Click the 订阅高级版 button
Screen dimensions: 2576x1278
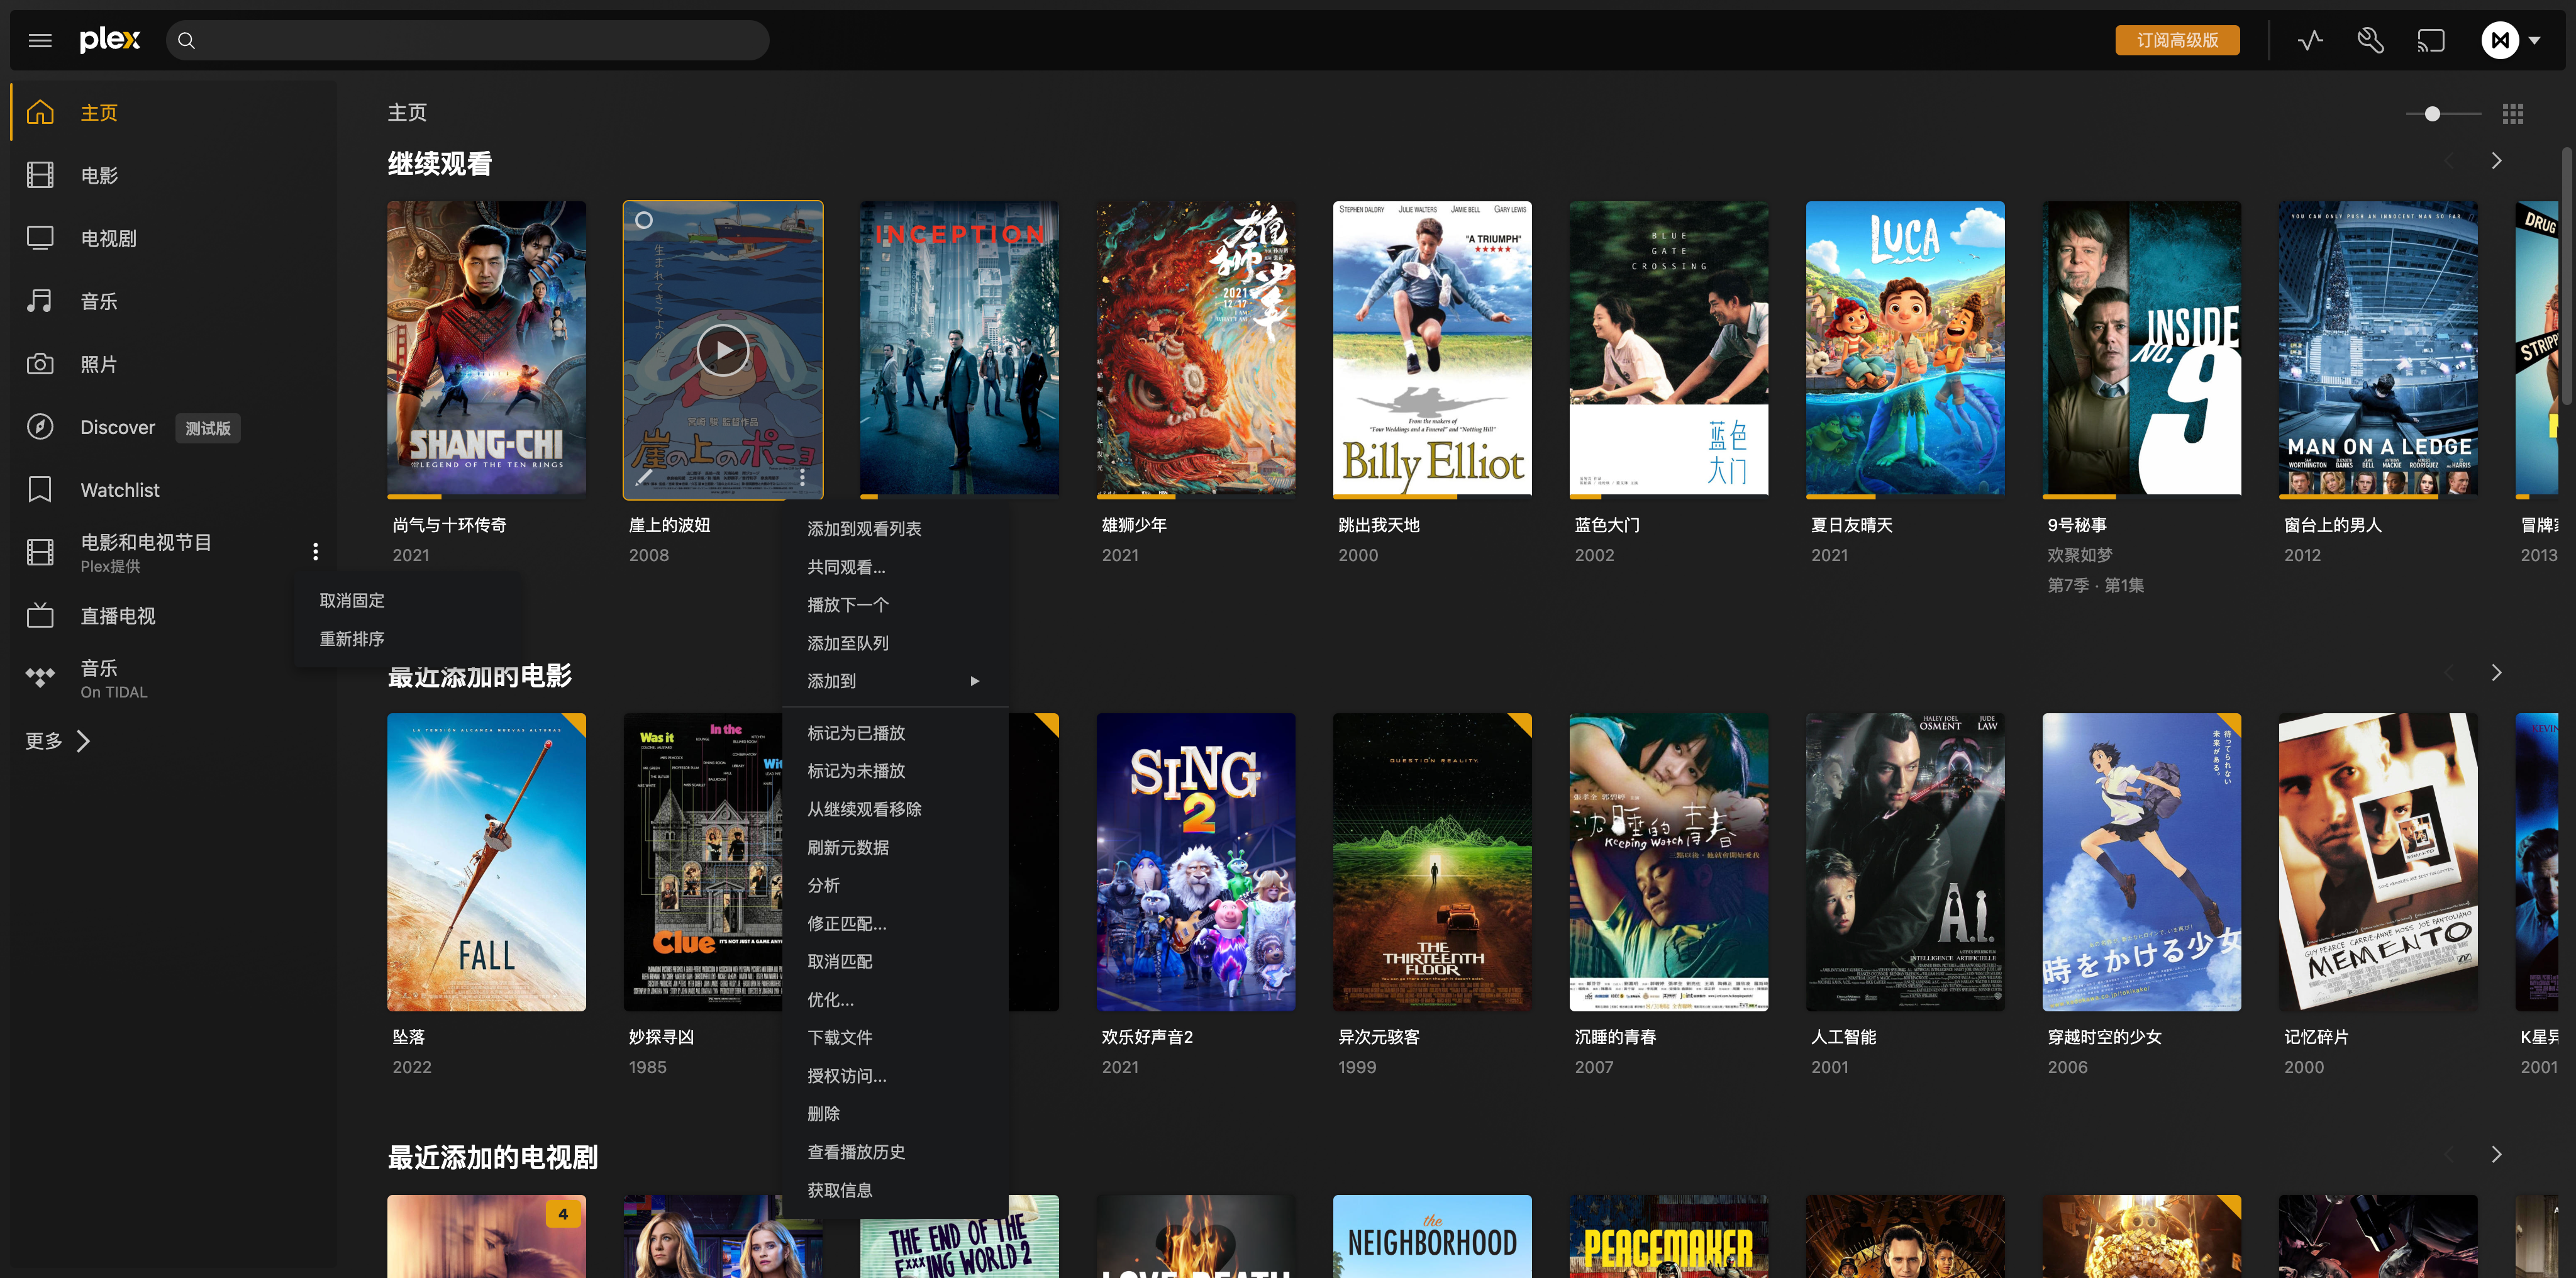tap(2177, 41)
